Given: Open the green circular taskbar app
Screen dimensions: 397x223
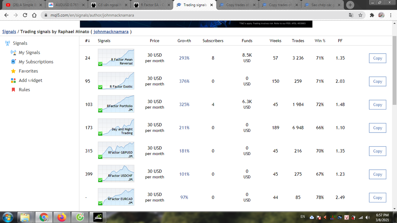Looking at the screenshot, I should [x=80, y=217].
